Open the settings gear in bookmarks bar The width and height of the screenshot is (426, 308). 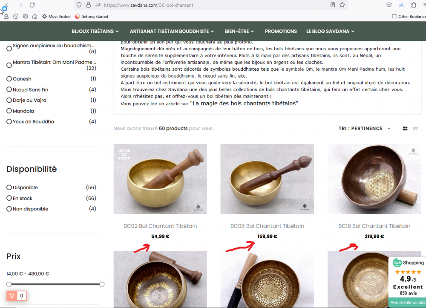click(25, 16)
